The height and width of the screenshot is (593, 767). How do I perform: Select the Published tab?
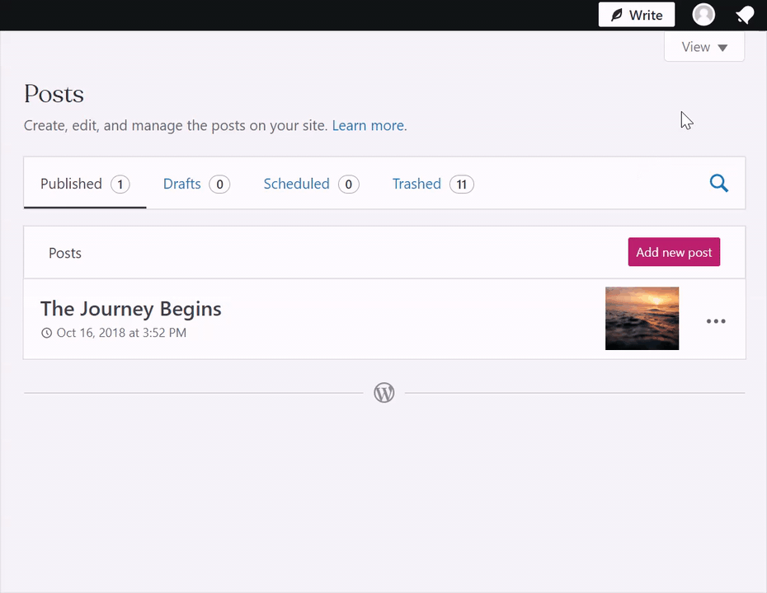tap(71, 184)
